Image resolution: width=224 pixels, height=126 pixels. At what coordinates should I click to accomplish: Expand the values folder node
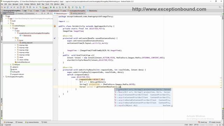coord(15,57)
